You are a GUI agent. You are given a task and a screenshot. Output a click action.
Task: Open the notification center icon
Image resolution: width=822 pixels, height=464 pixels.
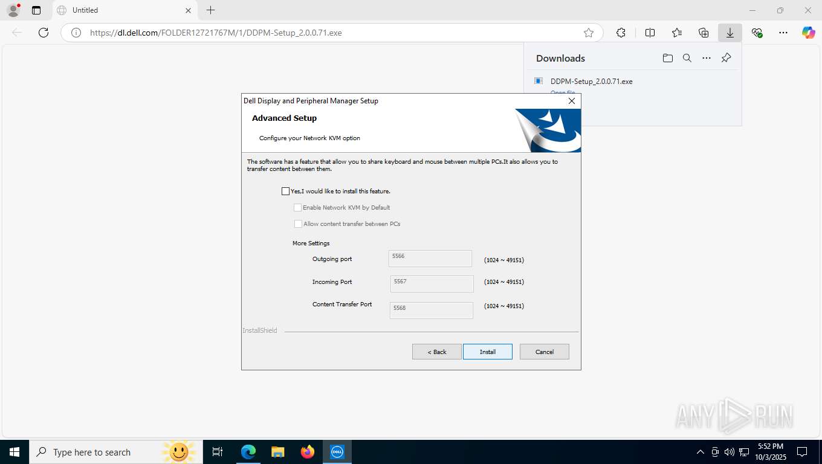click(802, 452)
